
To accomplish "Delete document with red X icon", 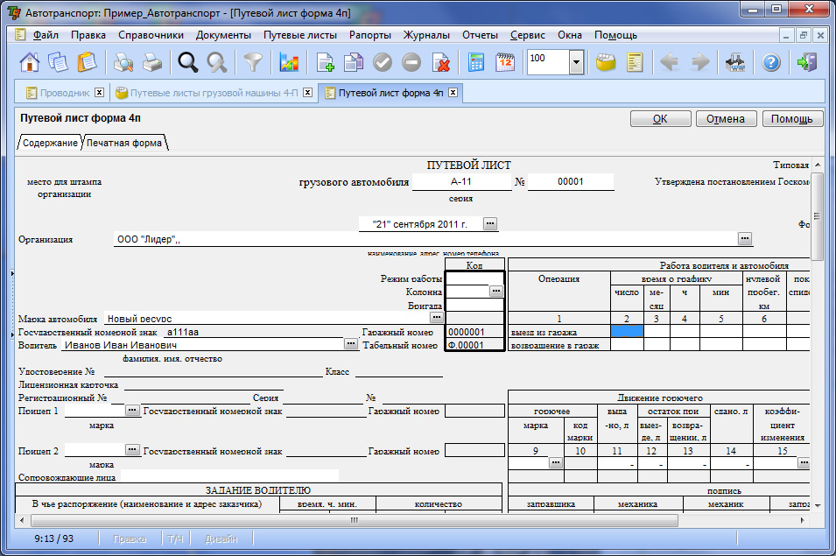I will 440,62.
